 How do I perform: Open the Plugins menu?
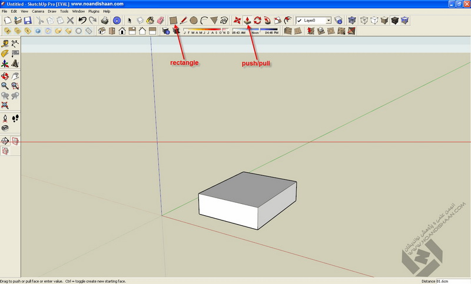pyautogui.click(x=94, y=11)
